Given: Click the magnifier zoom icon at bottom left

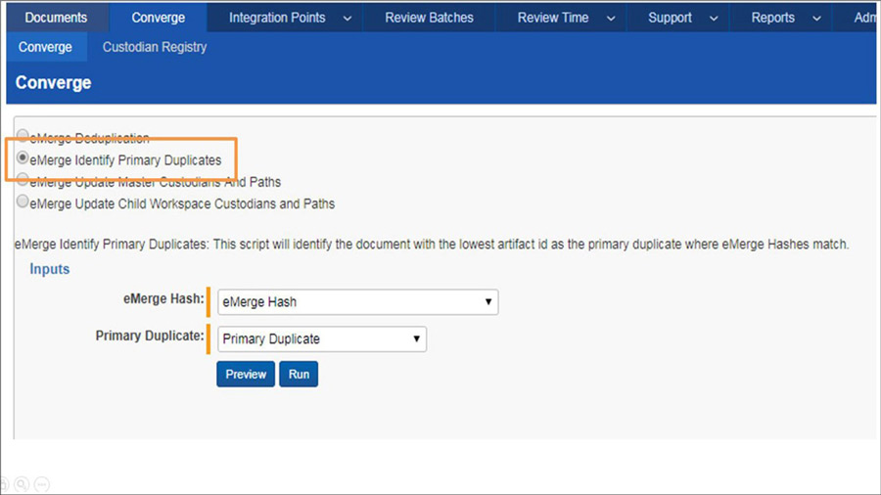Looking at the screenshot, I should [22, 484].
